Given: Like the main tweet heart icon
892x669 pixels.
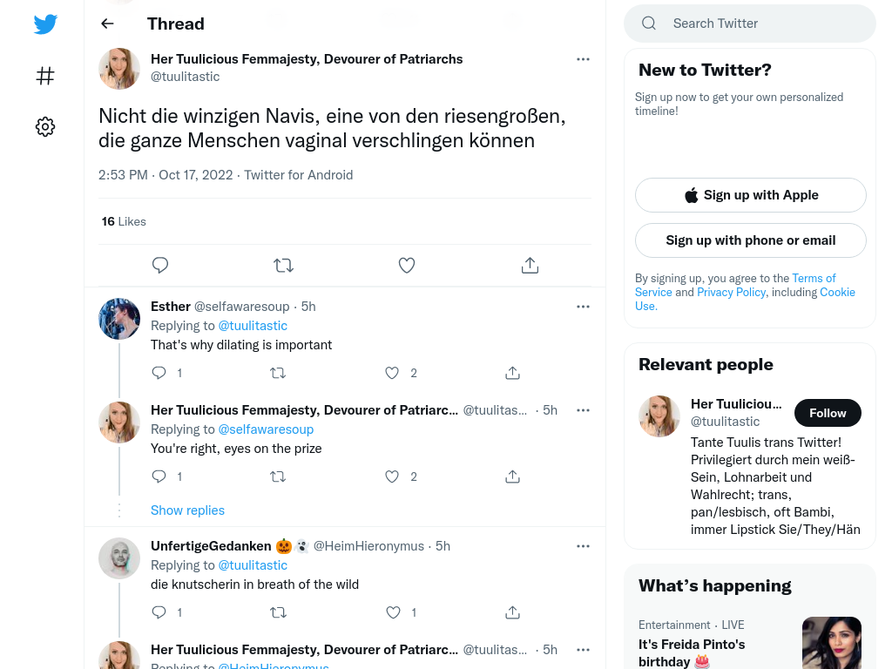Looking at the screenshot, I should coord(407,265).
